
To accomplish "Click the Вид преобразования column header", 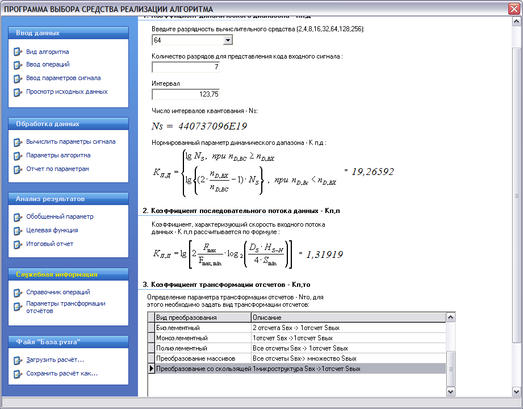I will click(x=203, y=317).
